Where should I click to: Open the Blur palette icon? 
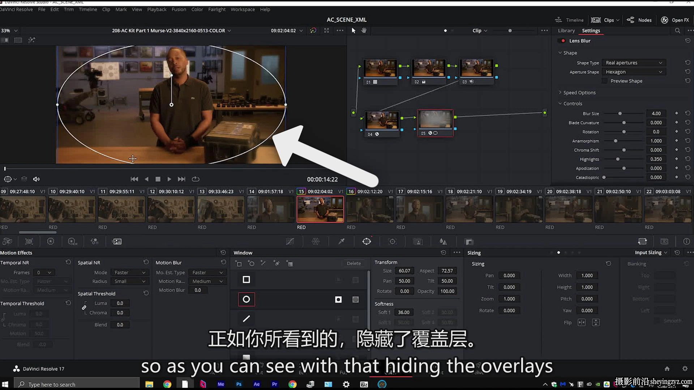pos(443,242)
